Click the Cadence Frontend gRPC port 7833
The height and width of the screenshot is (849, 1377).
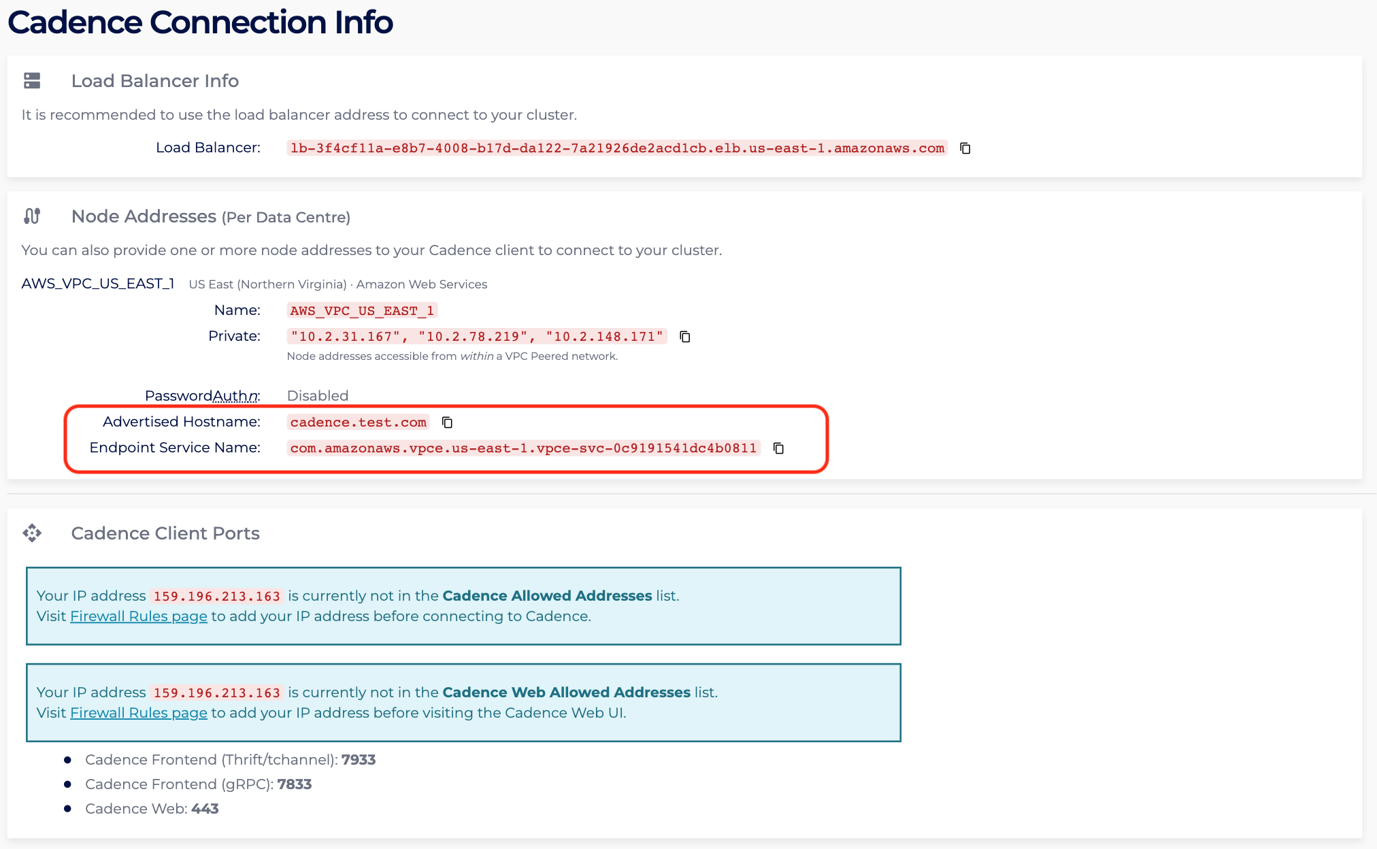tap(294, 784)
